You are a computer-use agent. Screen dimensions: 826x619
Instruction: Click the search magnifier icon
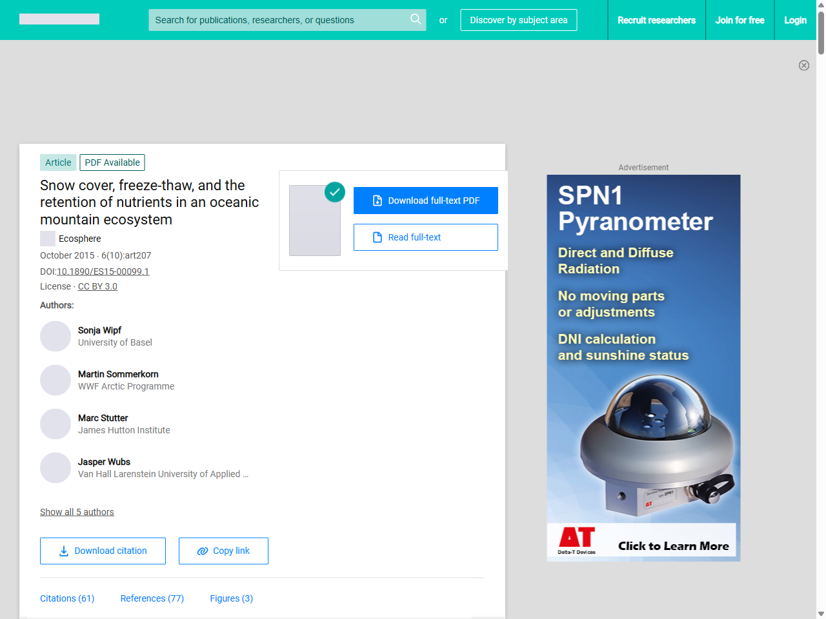(x=416, y=19)
